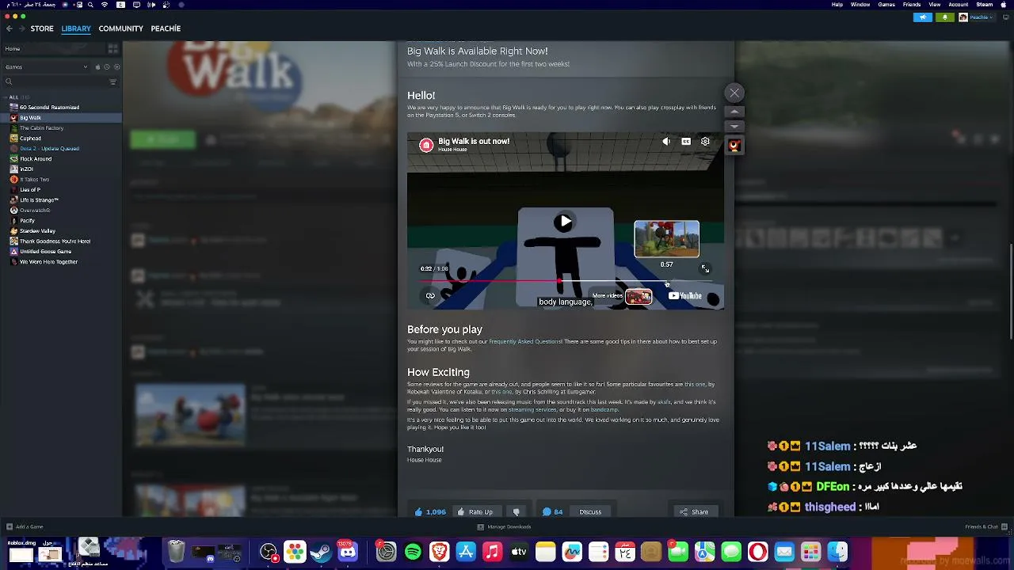The width and height of the screenshot is (1014, 570).
Task: Click the Rate Up button
Action: click(x=475, y=512)
